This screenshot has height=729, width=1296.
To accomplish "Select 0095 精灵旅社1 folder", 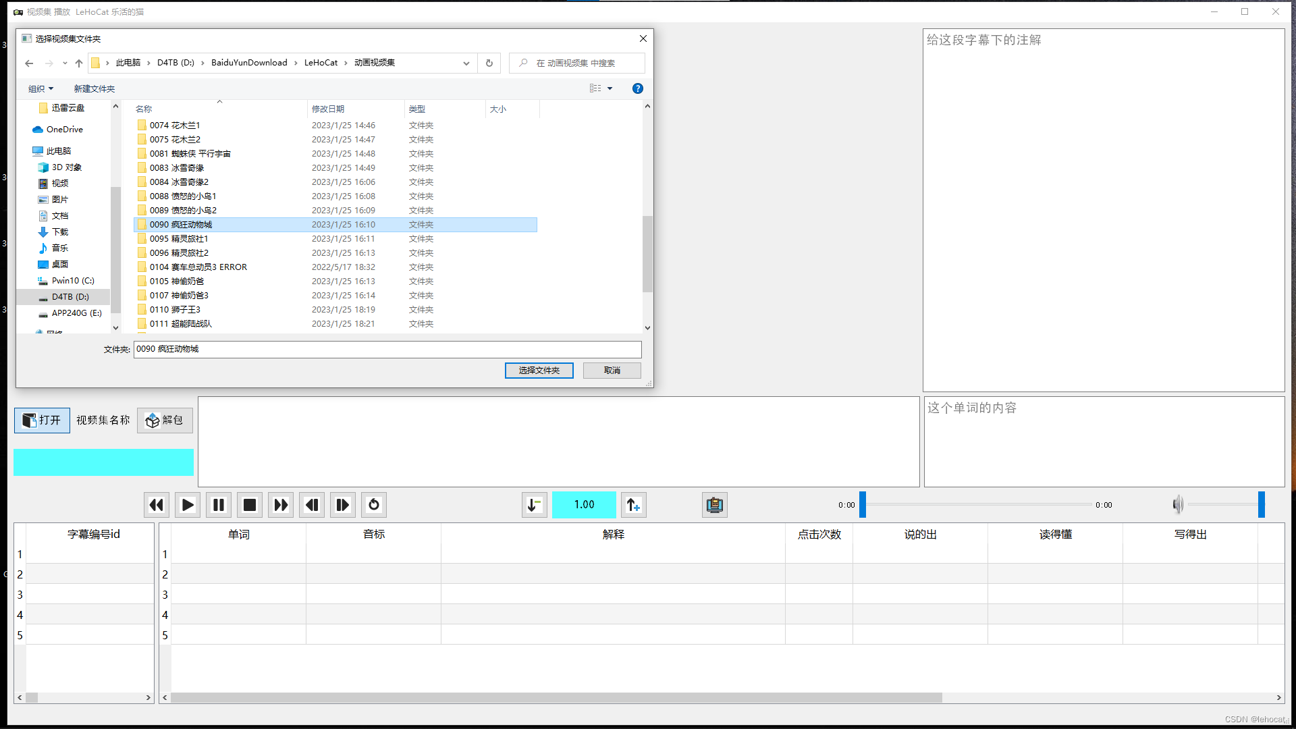I will point(179,239).
